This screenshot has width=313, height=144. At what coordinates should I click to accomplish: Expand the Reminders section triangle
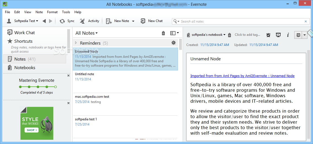76,43
